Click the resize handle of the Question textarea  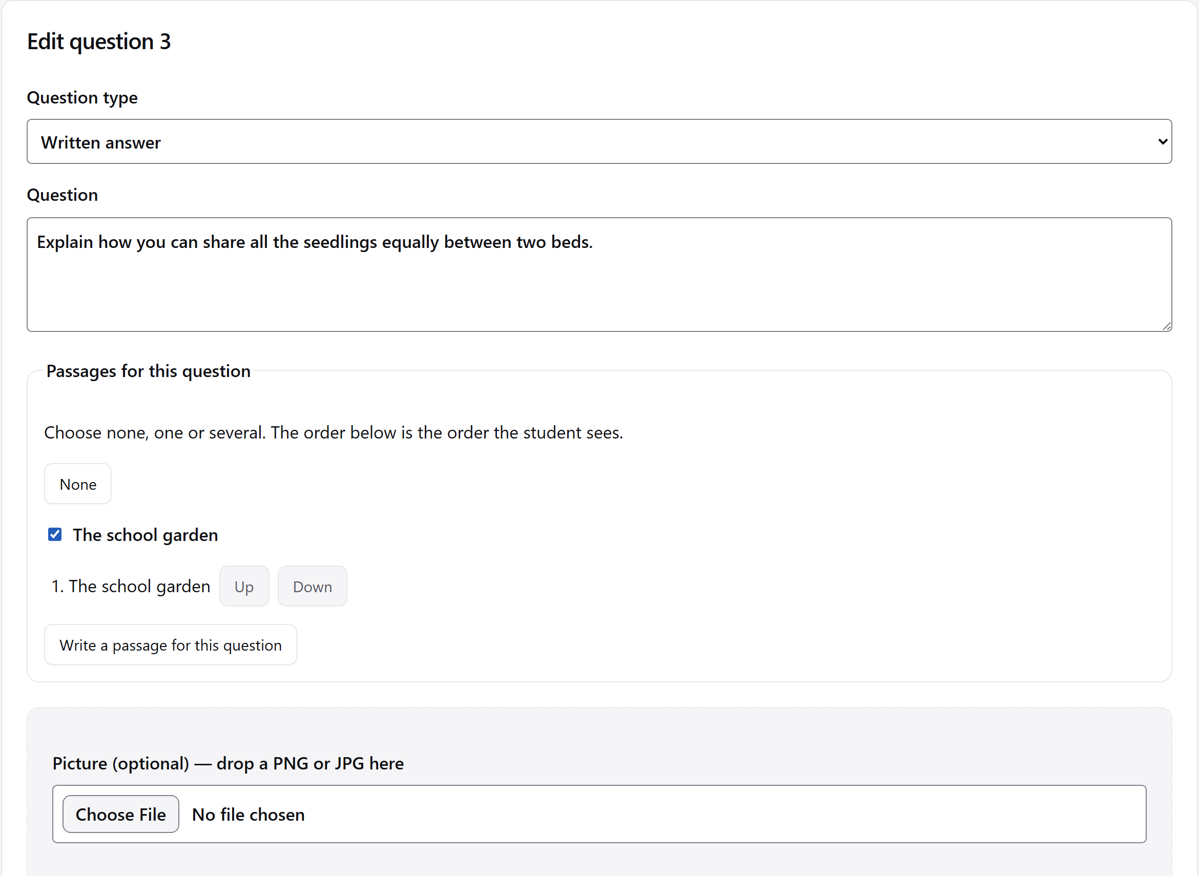[1167, 327]
